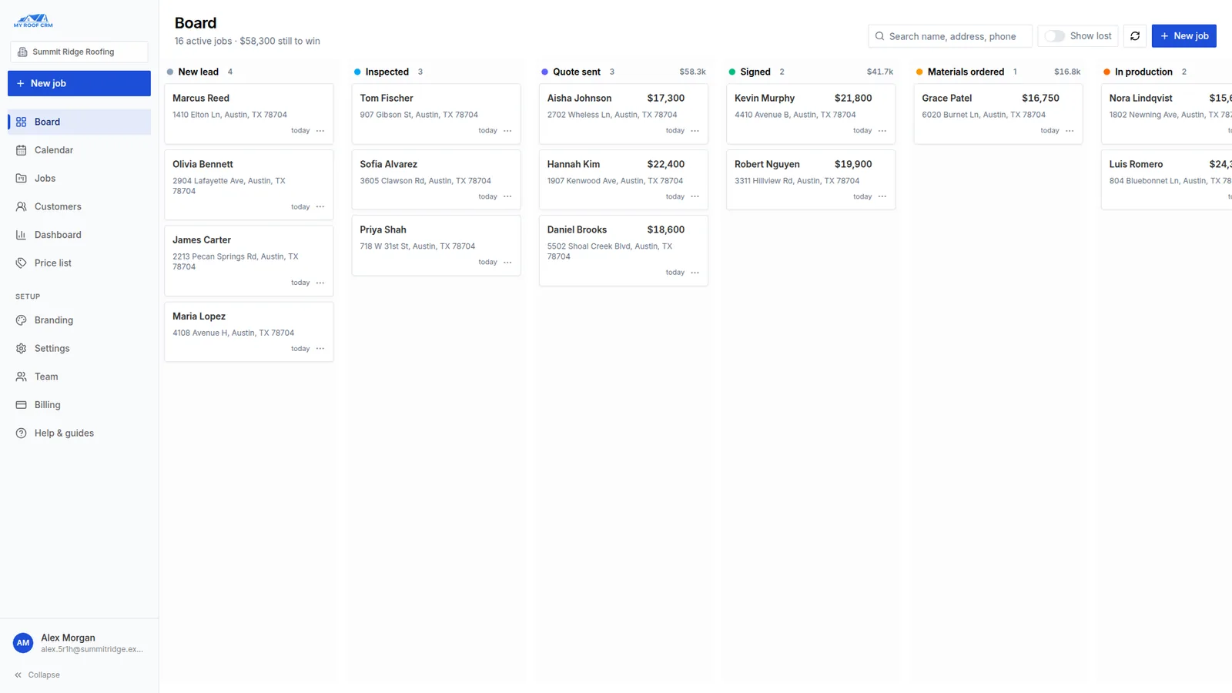Open more options on Olivia Bennett card
1232x693 pixels.
click(x=320, y=207)
